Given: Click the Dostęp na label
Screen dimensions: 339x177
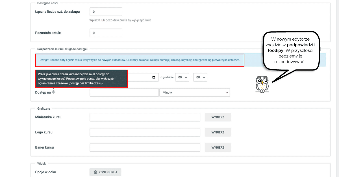Looking at the screenshot, I should (x=43, y=92).
